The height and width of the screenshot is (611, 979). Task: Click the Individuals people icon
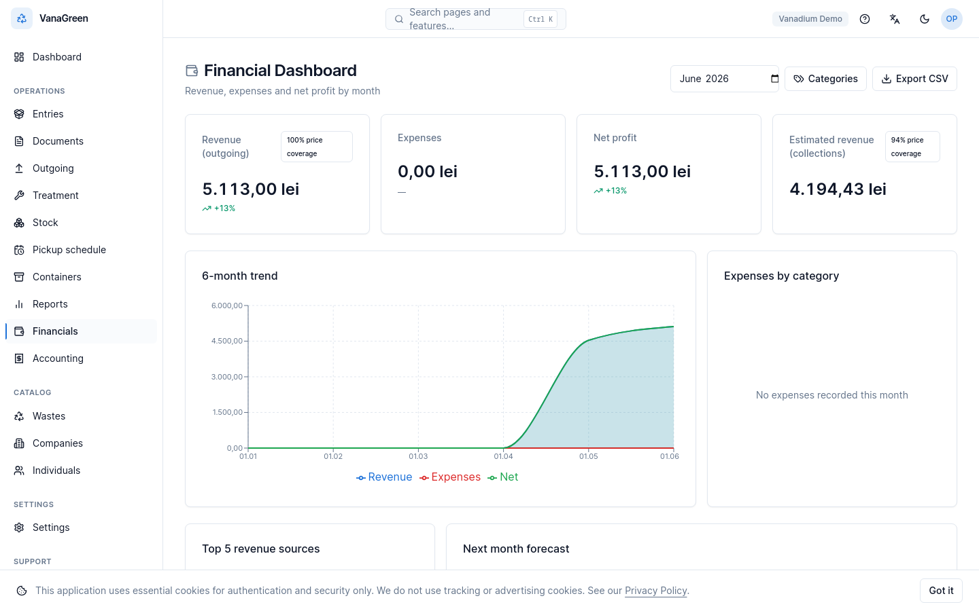(x=19, y=470)
